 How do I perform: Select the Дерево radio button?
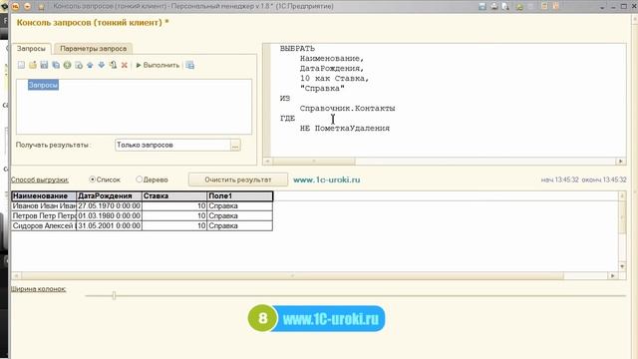140,179
